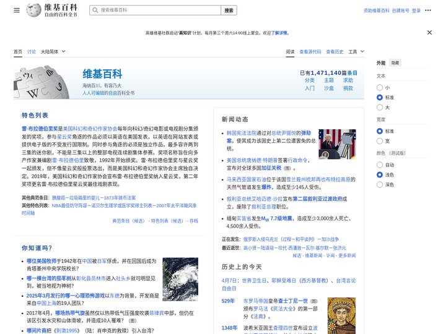The height and width of the screenshot is (334, 446).
Task: Open the 查看源代码 view source tab
Action: point(310,51)
